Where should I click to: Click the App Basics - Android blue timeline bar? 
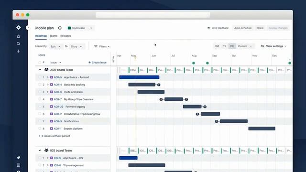point(139,77)
